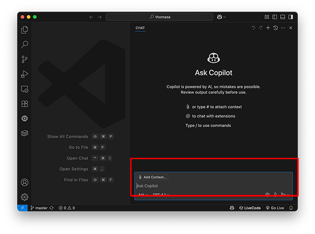The image size is (315, 234).
Task: Click the paperclip attach context icon in welcome
Action: tap(188, 107)
